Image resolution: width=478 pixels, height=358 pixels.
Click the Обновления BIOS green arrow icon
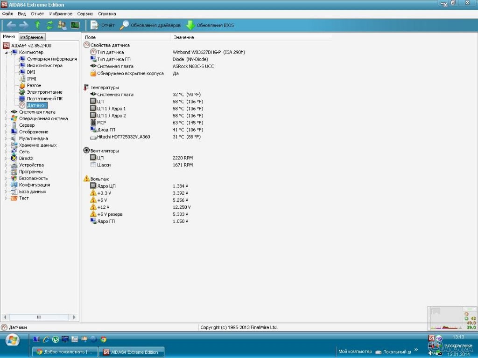[190, 25]
